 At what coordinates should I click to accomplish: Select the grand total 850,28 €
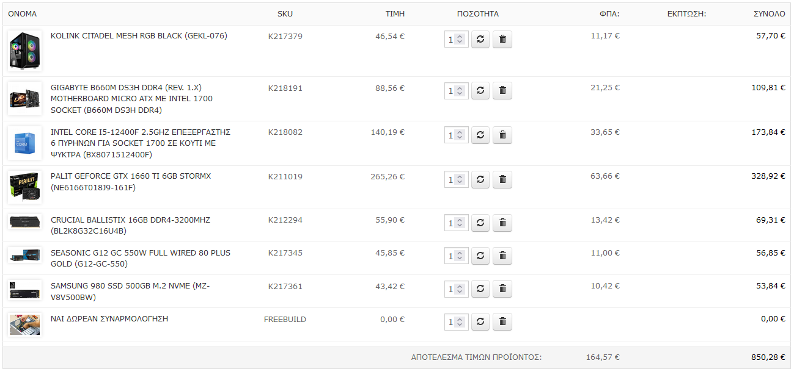[768, 357]
